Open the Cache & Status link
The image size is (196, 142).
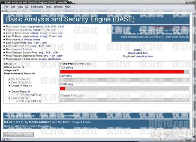[x=48, y=116]
